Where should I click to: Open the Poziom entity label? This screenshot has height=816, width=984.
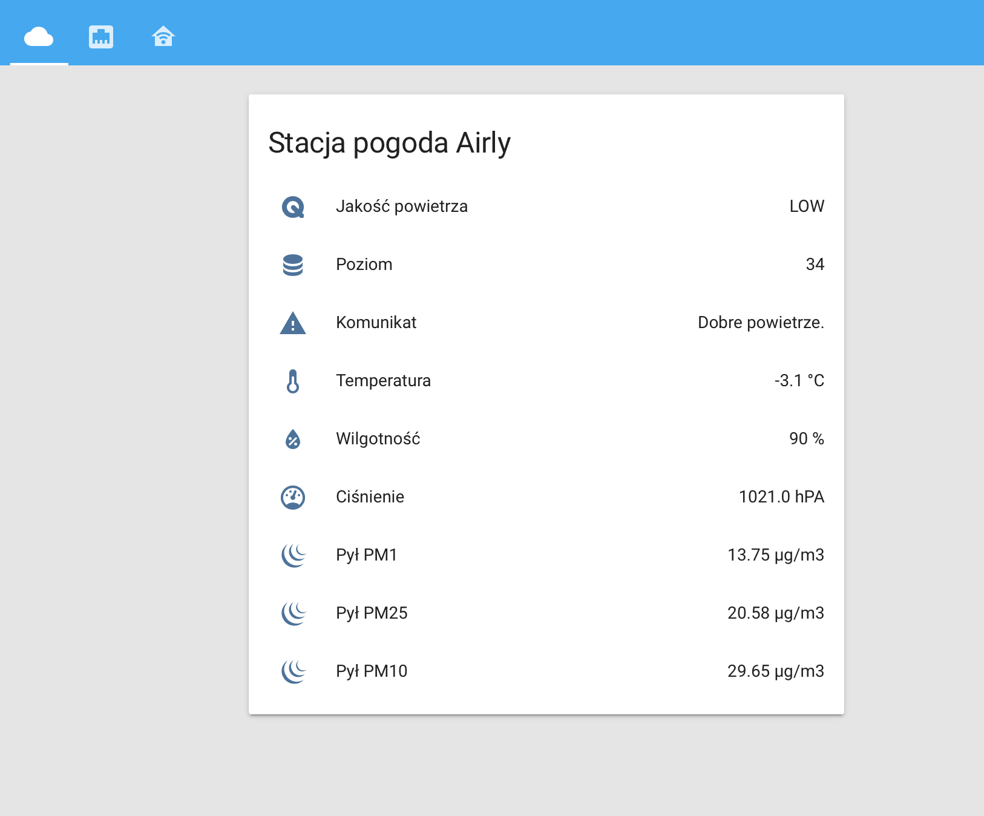364,265
